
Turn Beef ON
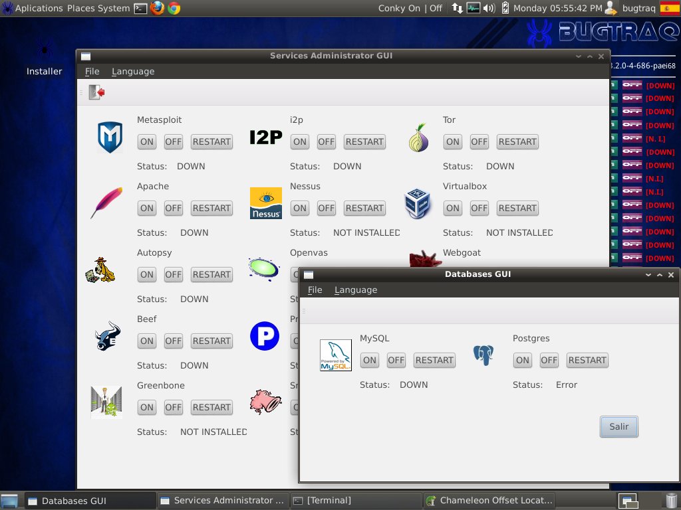click(x=147, y=341)
